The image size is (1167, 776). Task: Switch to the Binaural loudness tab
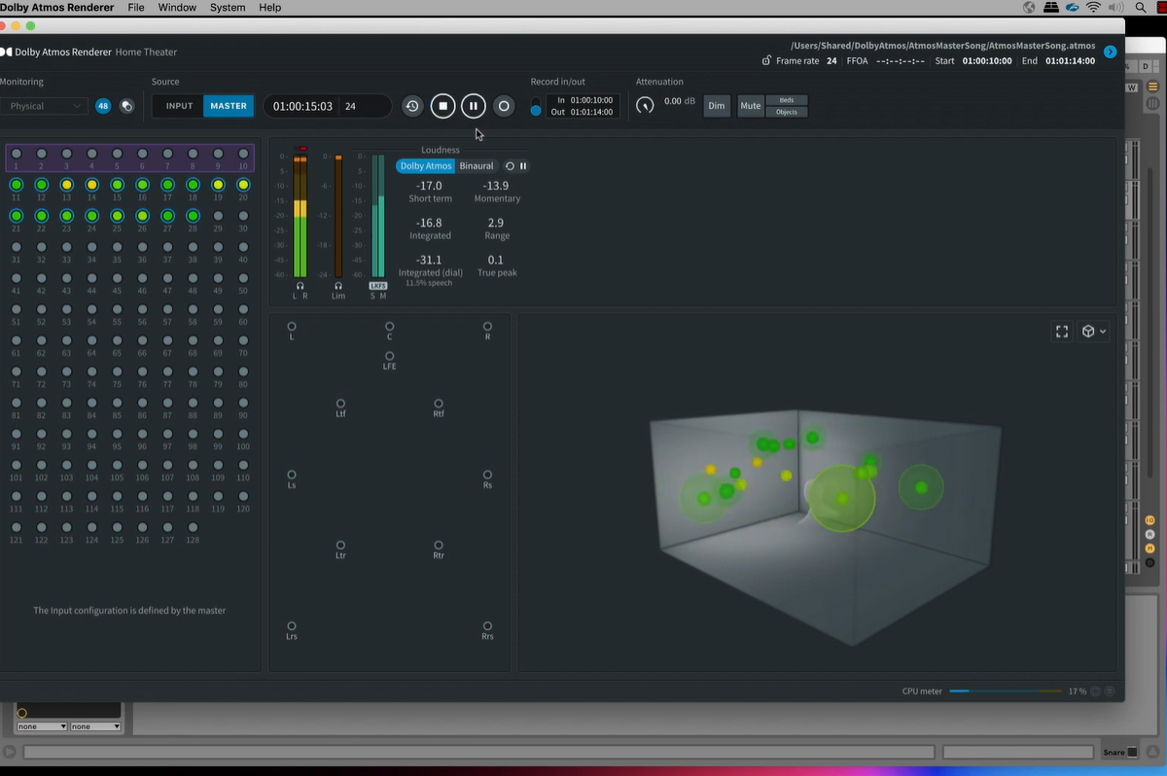(476, 166)
